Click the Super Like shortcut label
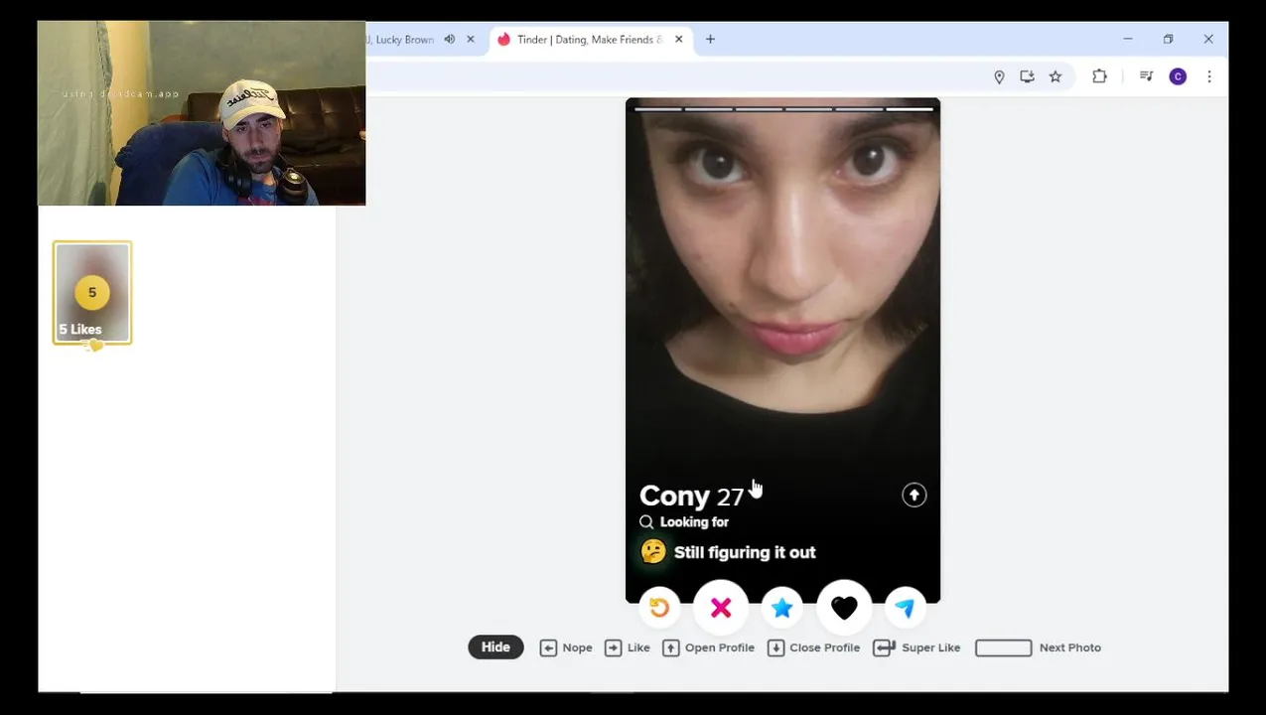1266x715 pixels. 931,647
